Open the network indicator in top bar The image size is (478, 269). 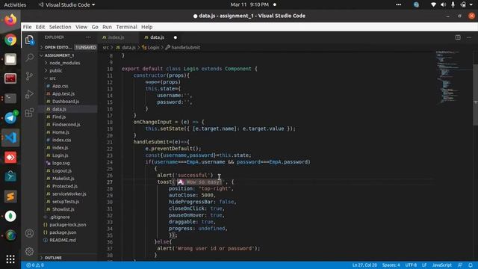click(x=433, y=4)
